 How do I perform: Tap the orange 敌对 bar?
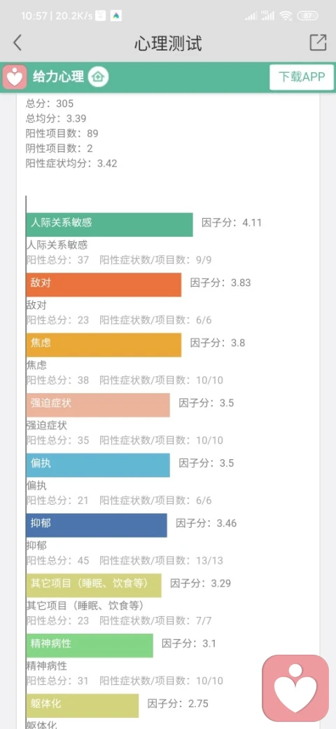click(104, 285)
